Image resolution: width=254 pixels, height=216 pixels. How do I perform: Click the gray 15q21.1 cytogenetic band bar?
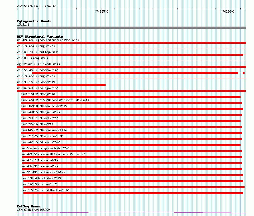pos(131,28)
